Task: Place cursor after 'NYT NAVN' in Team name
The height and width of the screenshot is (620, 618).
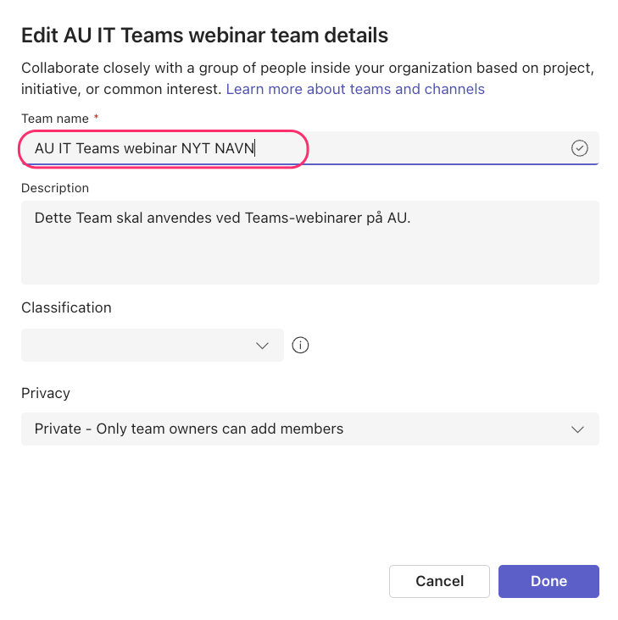Action: pyautogui.click(x=255, y=148)
